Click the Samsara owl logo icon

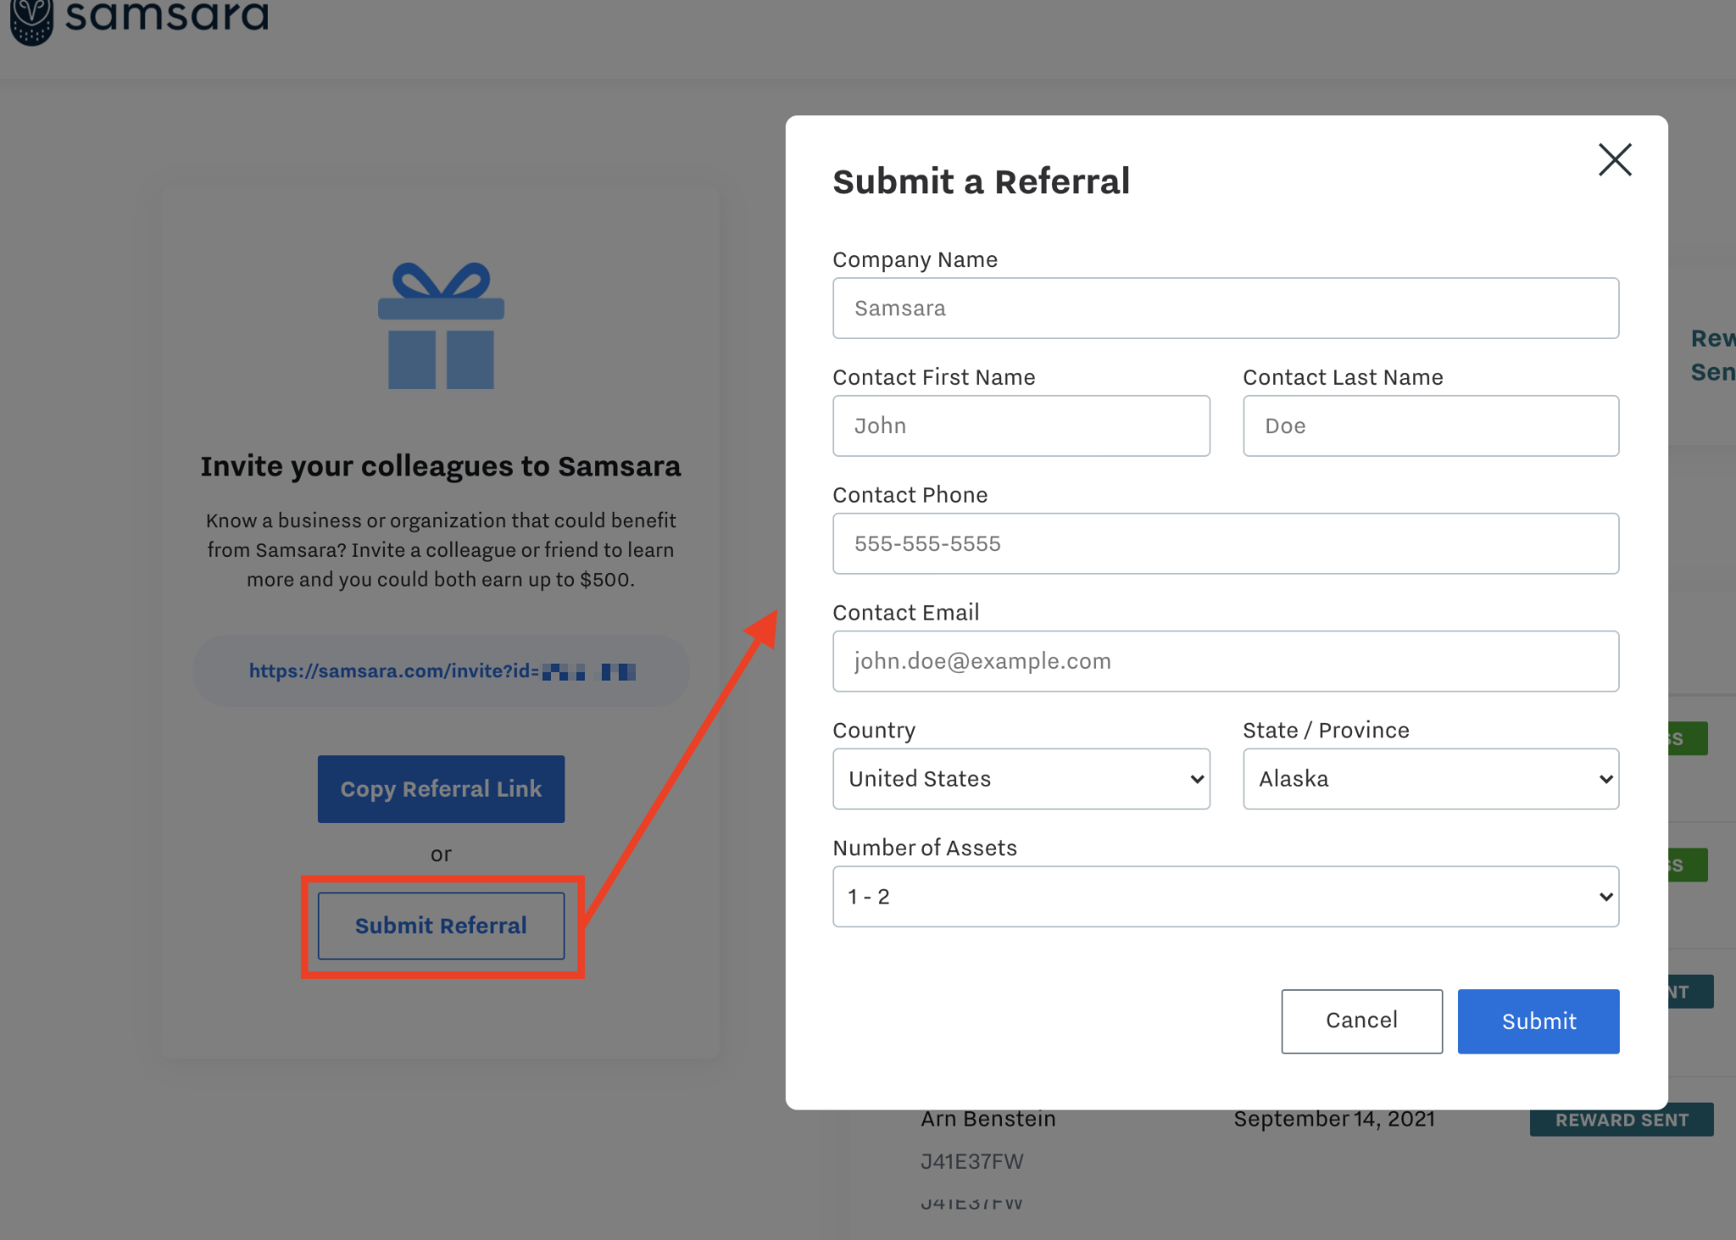[x=31, y=20]
